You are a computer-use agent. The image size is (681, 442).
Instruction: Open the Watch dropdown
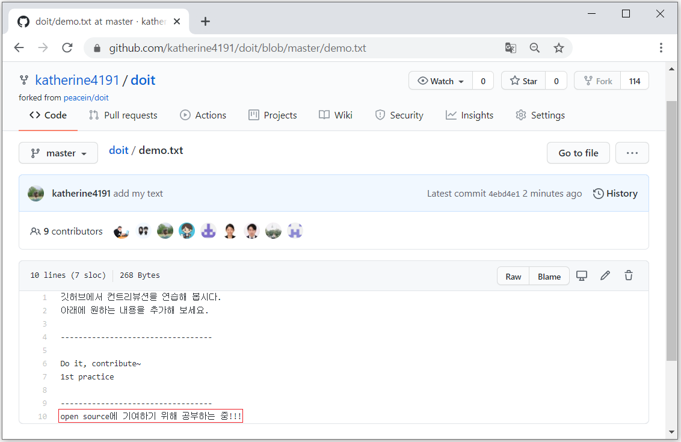[440, 81]
